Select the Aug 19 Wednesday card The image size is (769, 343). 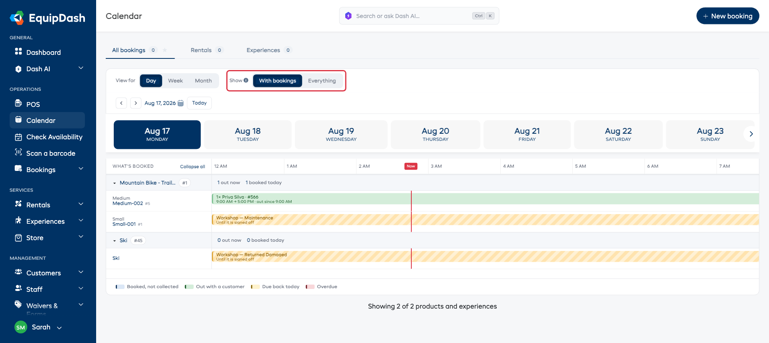click(x=341, y=134)
